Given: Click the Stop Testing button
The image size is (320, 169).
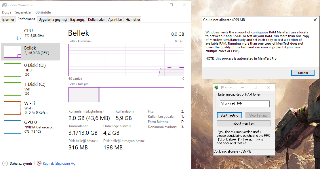Looking at the screenshot, I should tap(258, 115).
